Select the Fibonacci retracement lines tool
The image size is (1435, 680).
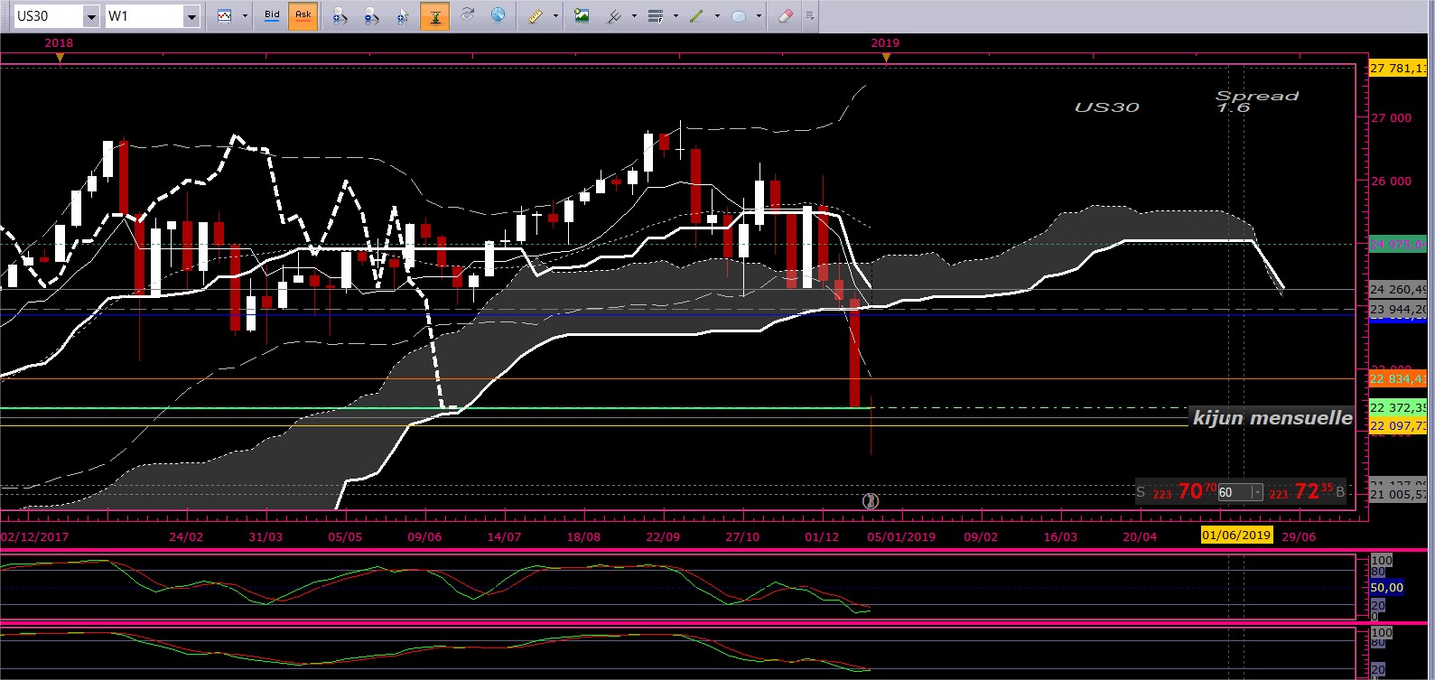coord(656,16)
